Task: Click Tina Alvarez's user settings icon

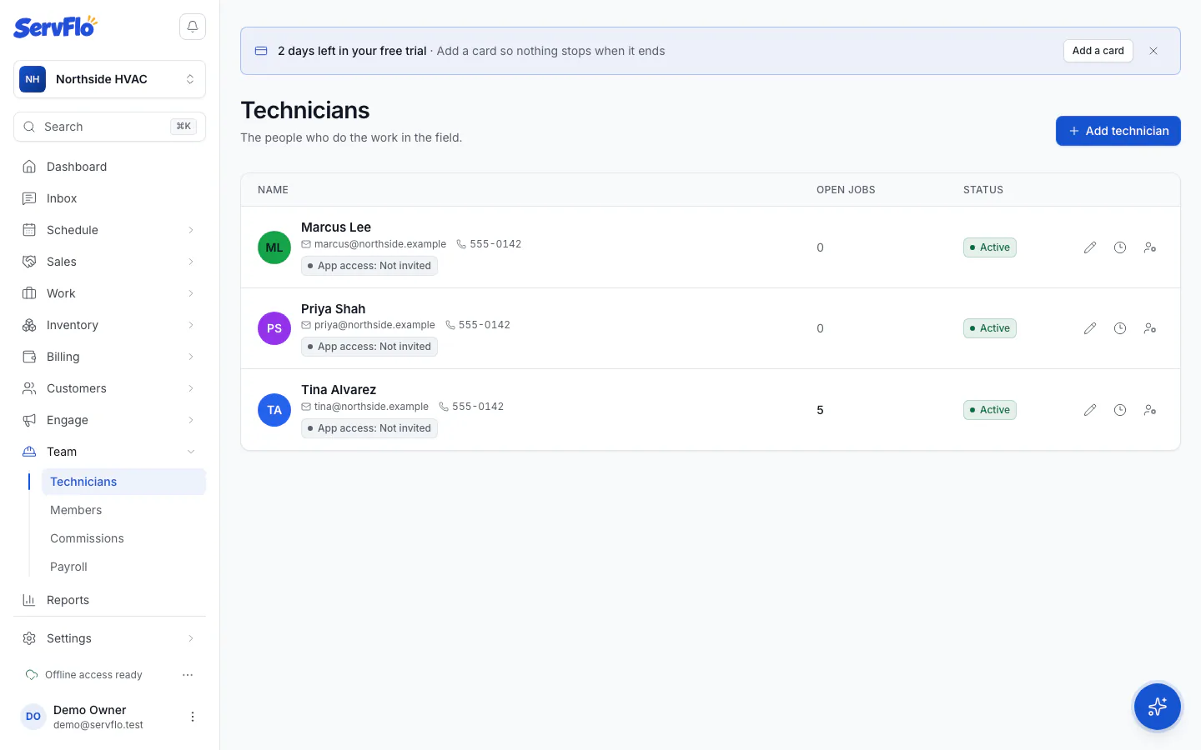Action: [x=1150, y=410]
